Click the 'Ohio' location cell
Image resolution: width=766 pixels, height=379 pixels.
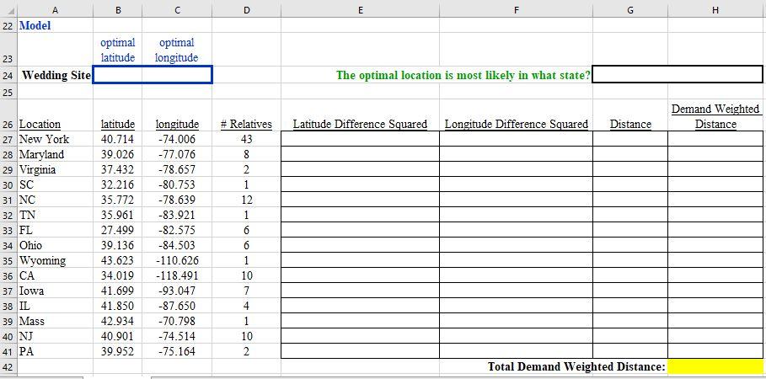coord(56,245)
